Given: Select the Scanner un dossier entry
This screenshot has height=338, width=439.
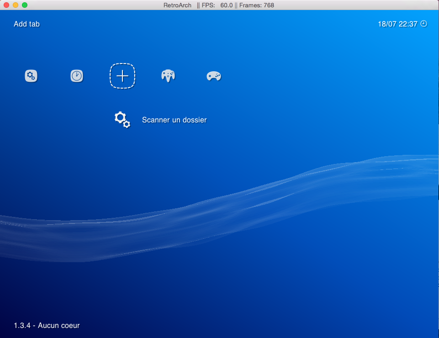Looking at the screenshot, I should [x=174, y=120].
